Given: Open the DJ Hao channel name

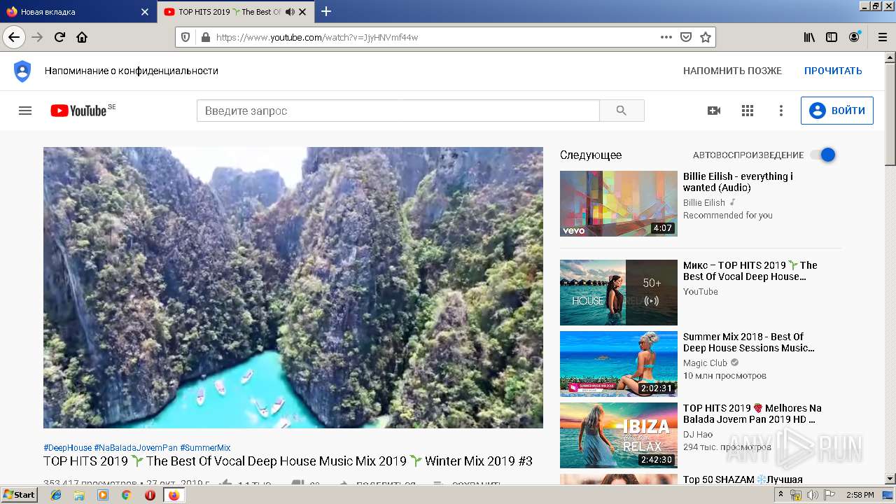Looking at the screenshot, I should coord(698,434).
